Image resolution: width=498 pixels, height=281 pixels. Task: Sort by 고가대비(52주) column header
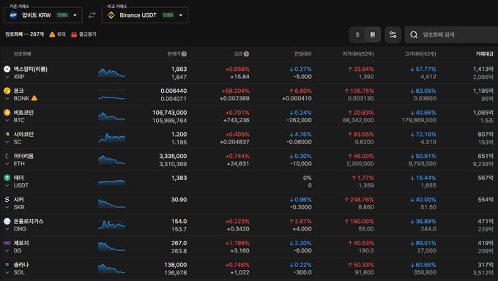click(x=420, y=54)
